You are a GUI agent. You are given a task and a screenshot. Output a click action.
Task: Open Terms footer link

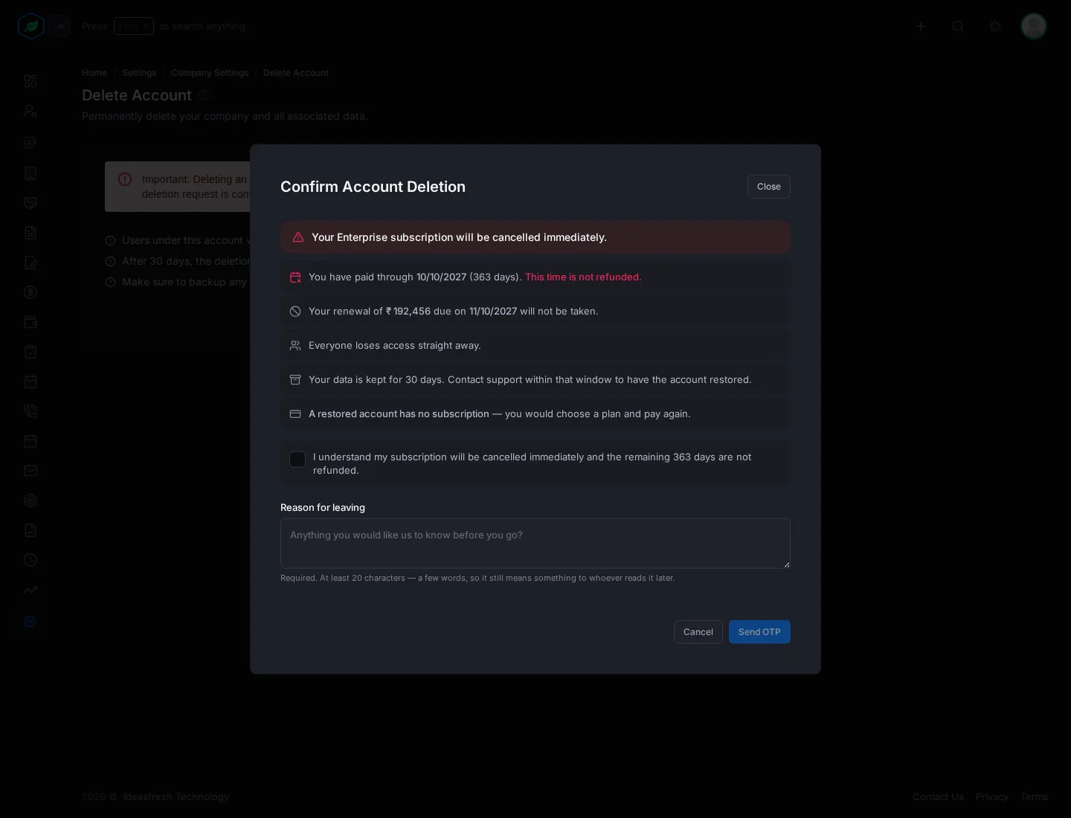pos(1035,796)
